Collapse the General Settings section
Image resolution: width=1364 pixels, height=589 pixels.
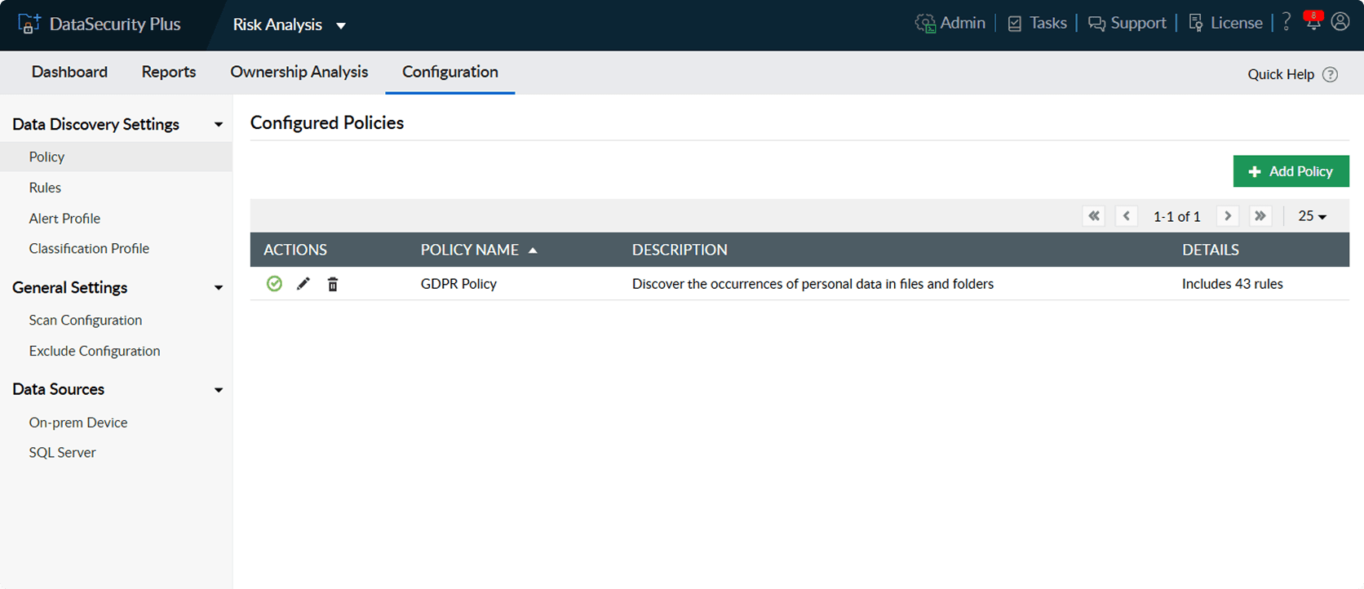coord(218,288)
